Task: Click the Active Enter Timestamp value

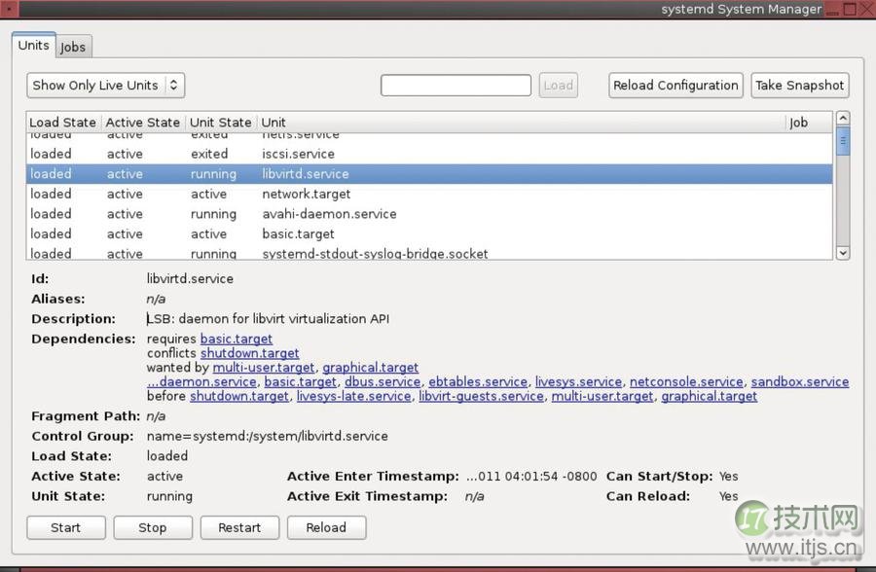Action: (530, 477)
